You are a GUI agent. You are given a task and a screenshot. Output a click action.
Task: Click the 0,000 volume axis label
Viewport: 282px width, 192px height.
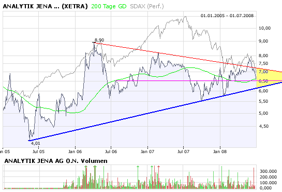pyautogui.click(x=265, y=188)
